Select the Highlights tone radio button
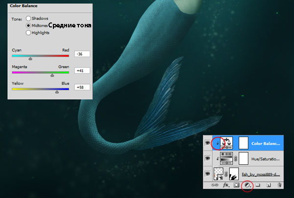The height and width of the screenshot is (198, 294). [28, 33]
